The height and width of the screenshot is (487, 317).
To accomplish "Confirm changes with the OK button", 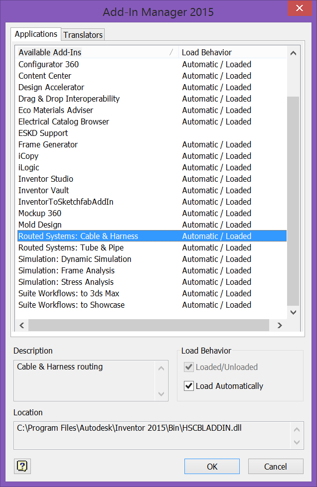I will point(212,466).
